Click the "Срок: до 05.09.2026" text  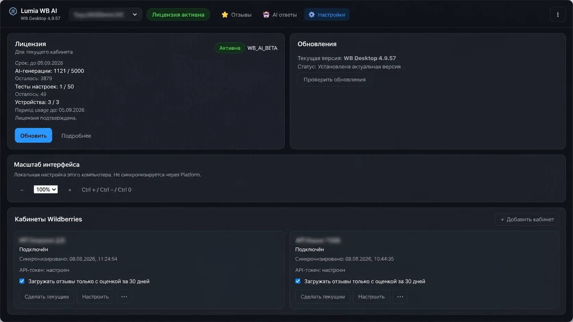pyautogui.click(x=39, y=63)
